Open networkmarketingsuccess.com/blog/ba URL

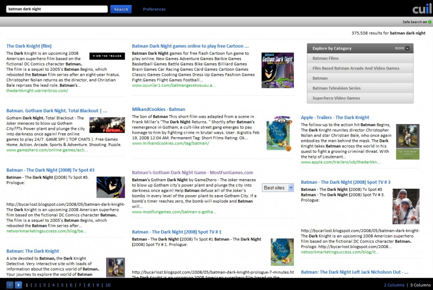[x=46, y=231]
